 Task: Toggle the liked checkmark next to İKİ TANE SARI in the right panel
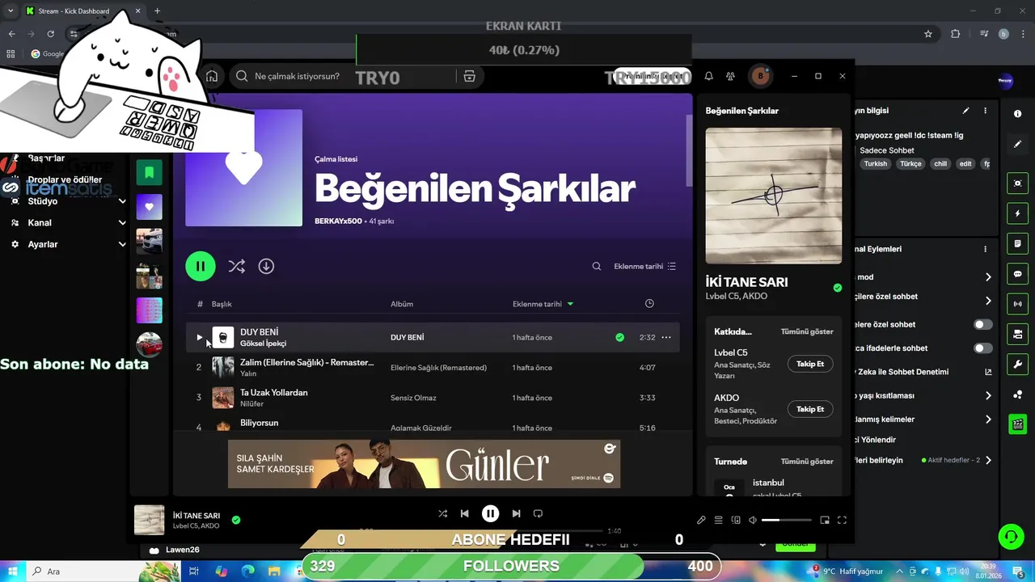click(x=837, y=288)
